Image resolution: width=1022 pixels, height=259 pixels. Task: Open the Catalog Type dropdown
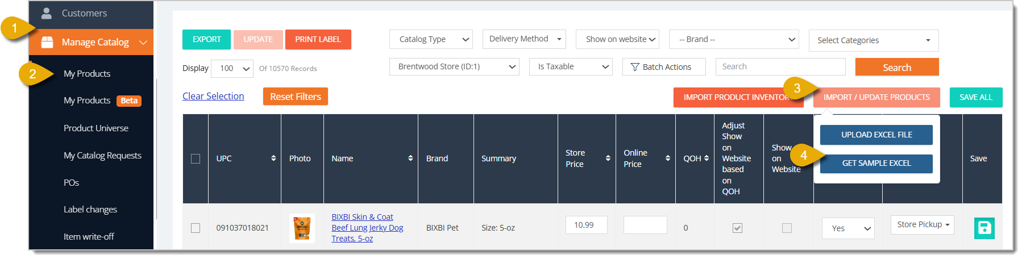coord(431,39)
